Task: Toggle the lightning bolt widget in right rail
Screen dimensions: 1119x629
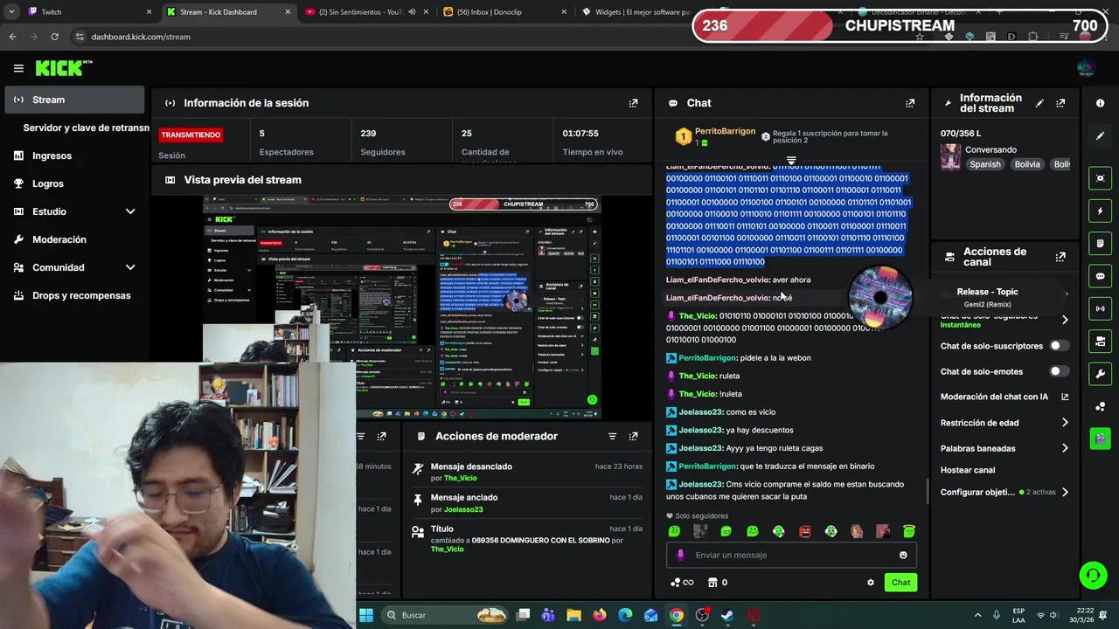Action: tap(1100, 211)
